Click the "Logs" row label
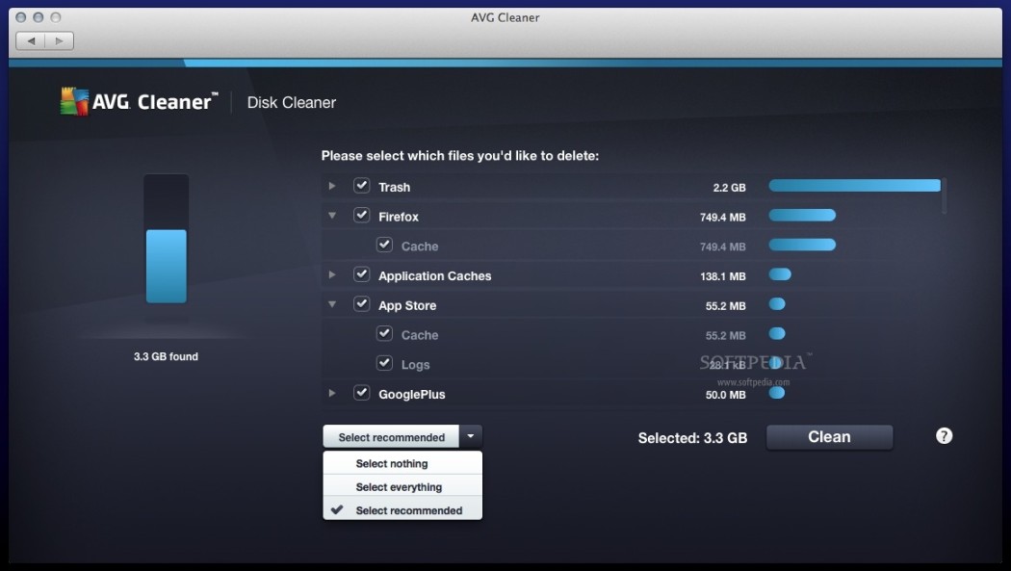Screen dimensions: 1011x571 click(x=415, y=365)
